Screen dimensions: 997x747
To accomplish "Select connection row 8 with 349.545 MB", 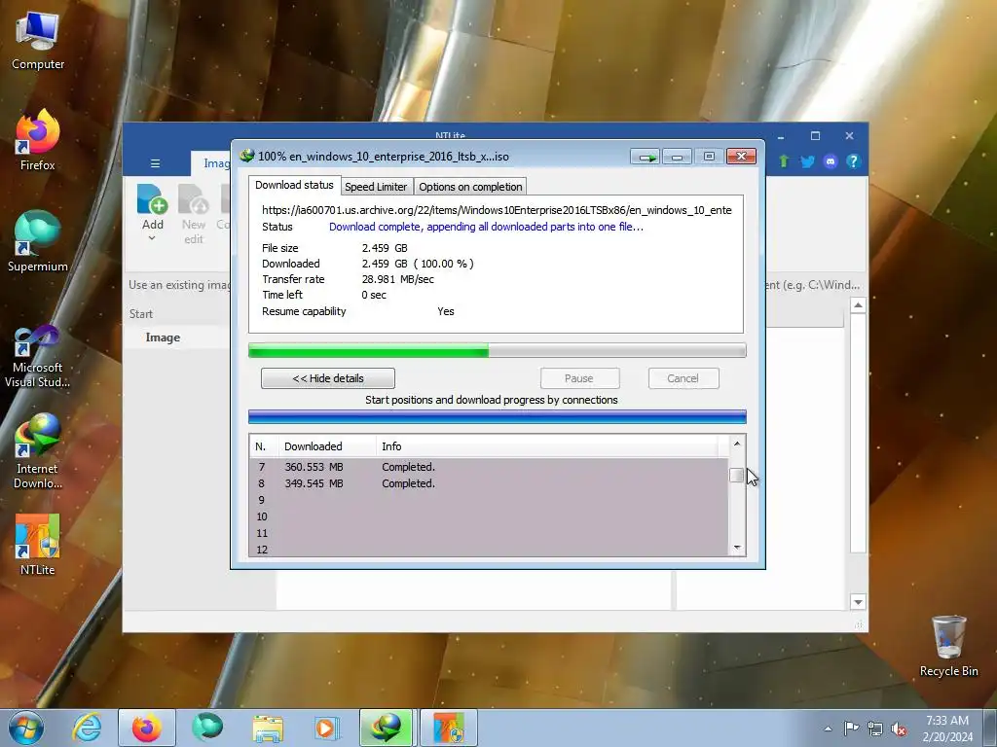I will pyautogui.click(x=489, y=483).
